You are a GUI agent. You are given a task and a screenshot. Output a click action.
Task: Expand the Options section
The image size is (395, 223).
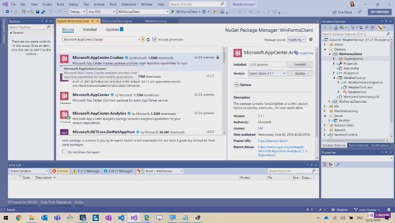(x=236, y=85)
